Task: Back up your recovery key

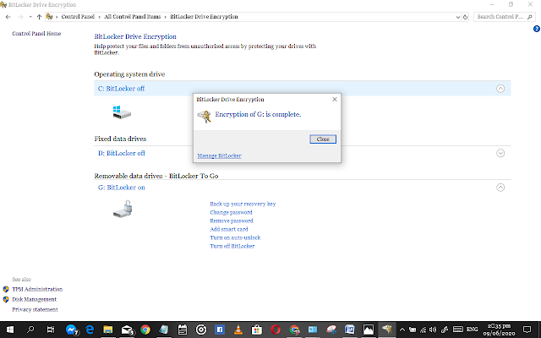Action: (x=243, y=204)
